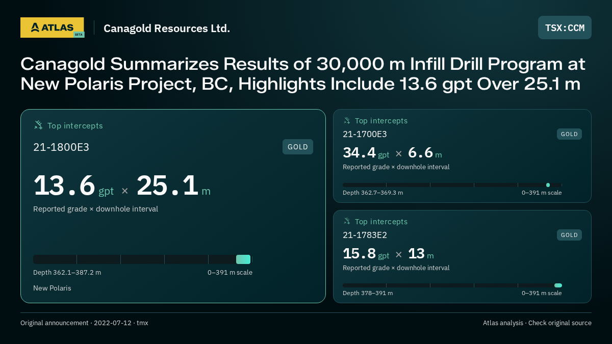The height and width of the screenshot is (344, 612).
Task: Click the drill icon in the 21-1700E3 card
Action: (347, 120)
